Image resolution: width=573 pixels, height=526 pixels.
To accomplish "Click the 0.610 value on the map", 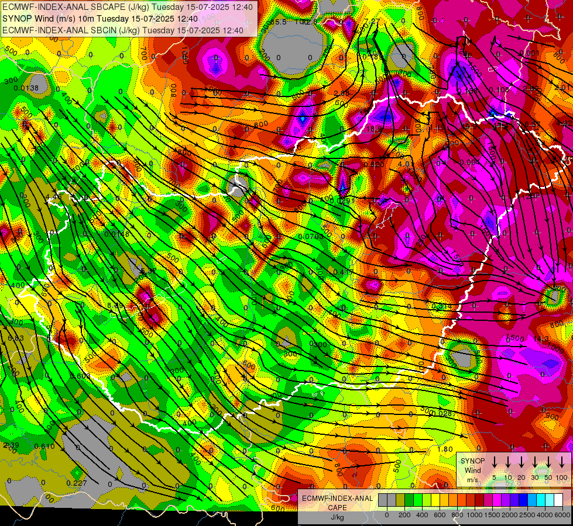I will pyautogui.click(x=44, y=446).
